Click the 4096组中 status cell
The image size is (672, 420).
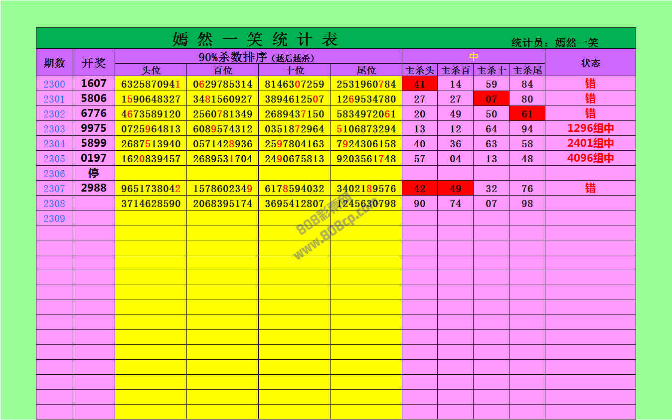coord(590,158)
